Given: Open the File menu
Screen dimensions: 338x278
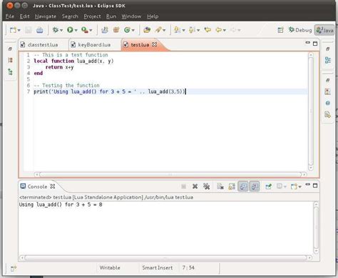Looking at the screenshot, I should coord(10,16).
